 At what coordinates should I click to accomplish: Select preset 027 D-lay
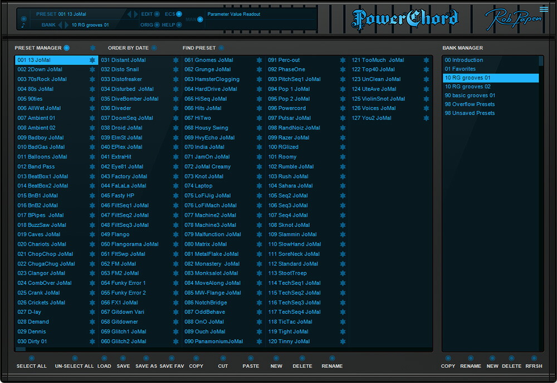click(29, 312)
